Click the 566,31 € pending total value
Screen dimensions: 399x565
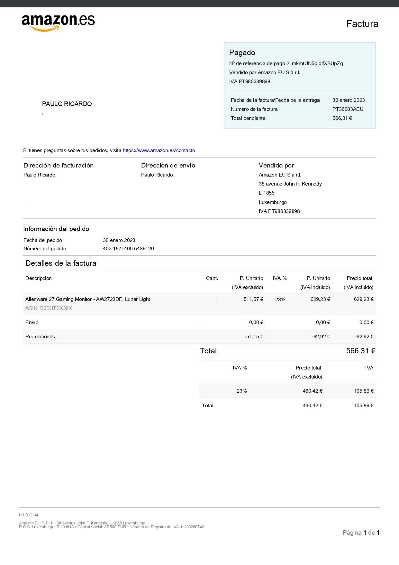tap(342, 118)
